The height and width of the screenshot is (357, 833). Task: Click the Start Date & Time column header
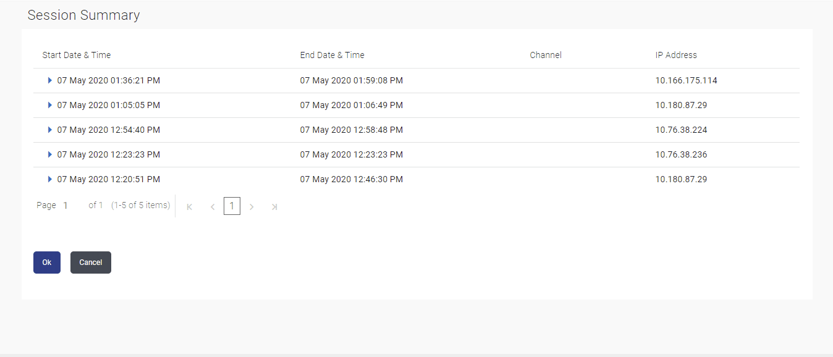point(77,55)
